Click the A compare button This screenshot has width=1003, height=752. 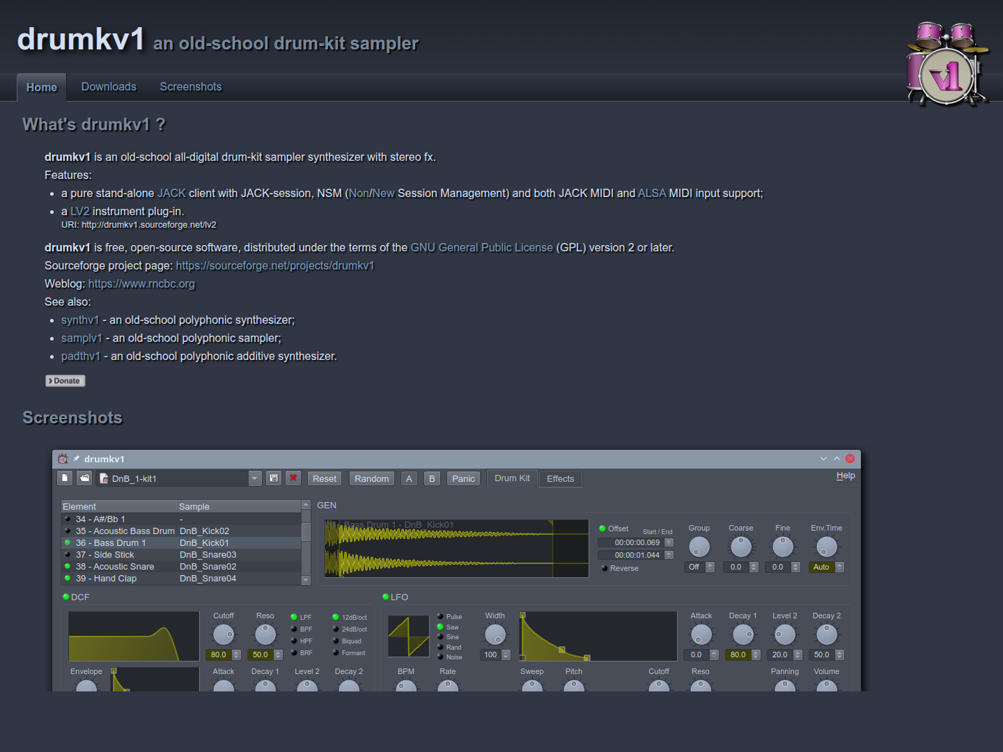click(x=409, y=478)
